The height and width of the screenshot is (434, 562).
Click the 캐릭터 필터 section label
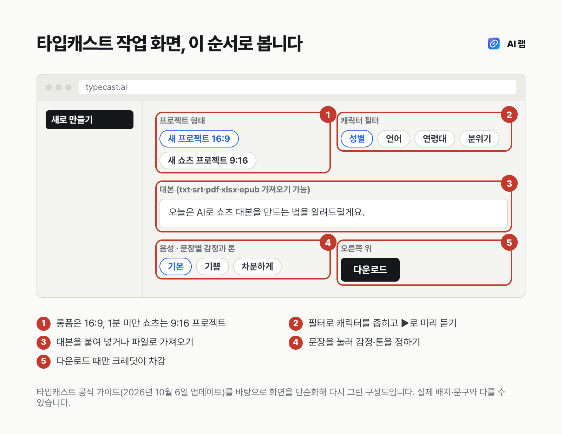point(360,120)
